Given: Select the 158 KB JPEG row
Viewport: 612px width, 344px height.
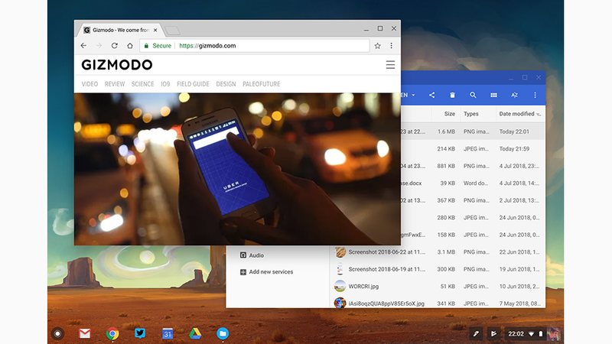Looking at the screenshot, I should [x=473, y=235].
